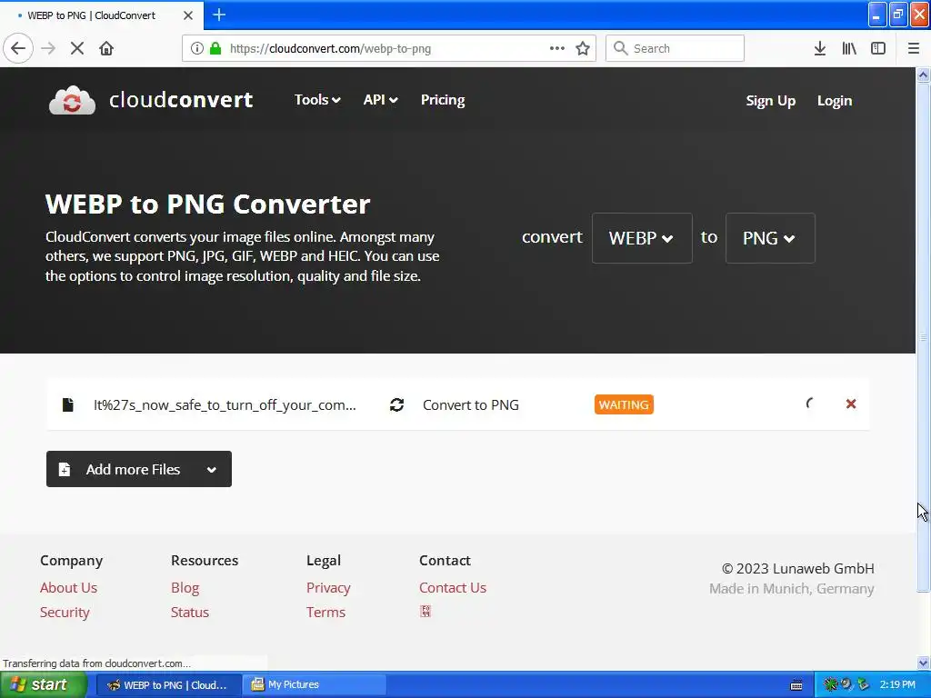931x698 pixels.
Task: Bookmark this page with the star icon
Action: [x=583, y=48]
